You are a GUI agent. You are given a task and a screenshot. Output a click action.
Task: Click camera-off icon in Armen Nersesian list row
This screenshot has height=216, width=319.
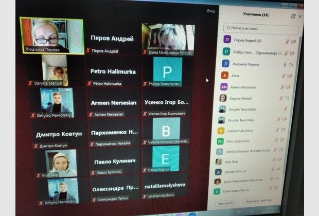(288, 87)
